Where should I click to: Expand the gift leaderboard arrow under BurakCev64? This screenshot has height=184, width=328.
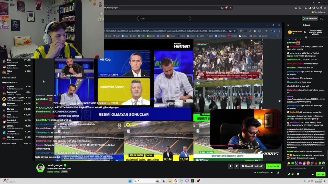[x=306, y=37]
